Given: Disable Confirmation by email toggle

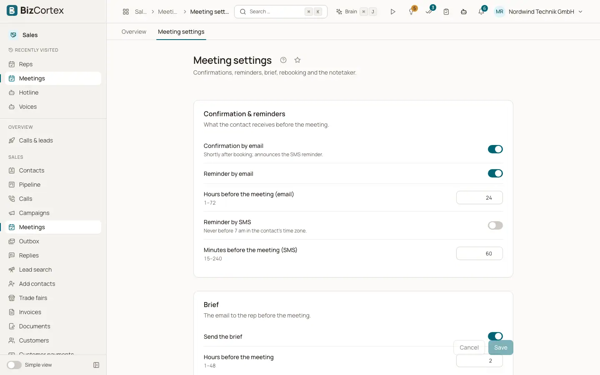Looking at the screenshot, I should coord(495,149).
